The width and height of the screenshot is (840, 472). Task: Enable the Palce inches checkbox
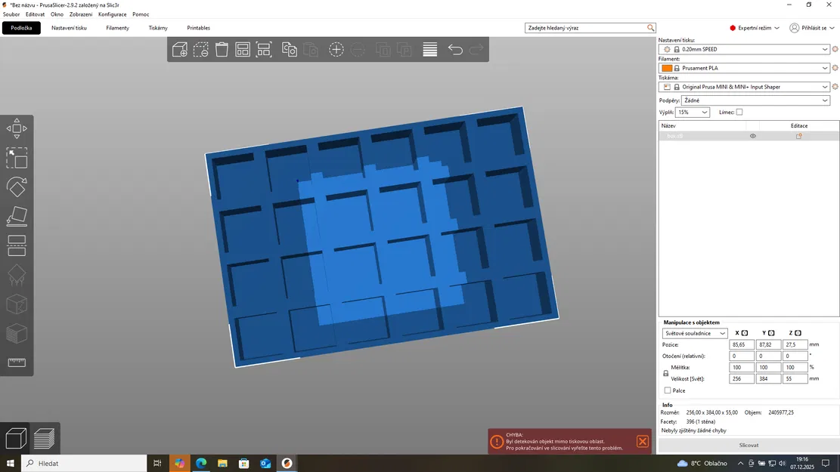point(668,390)
